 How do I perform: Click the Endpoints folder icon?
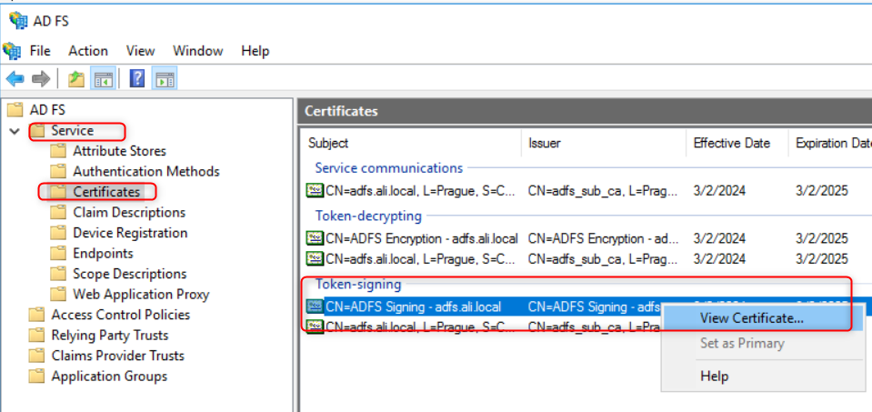click(58, 254)
